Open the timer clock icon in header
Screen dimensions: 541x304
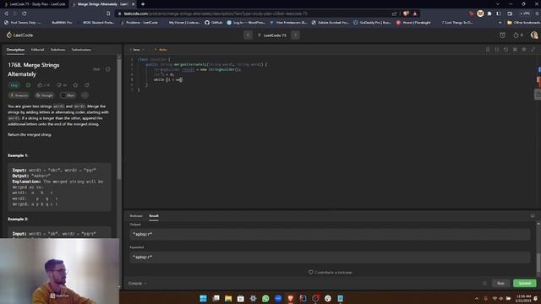(x=502, y=35)
